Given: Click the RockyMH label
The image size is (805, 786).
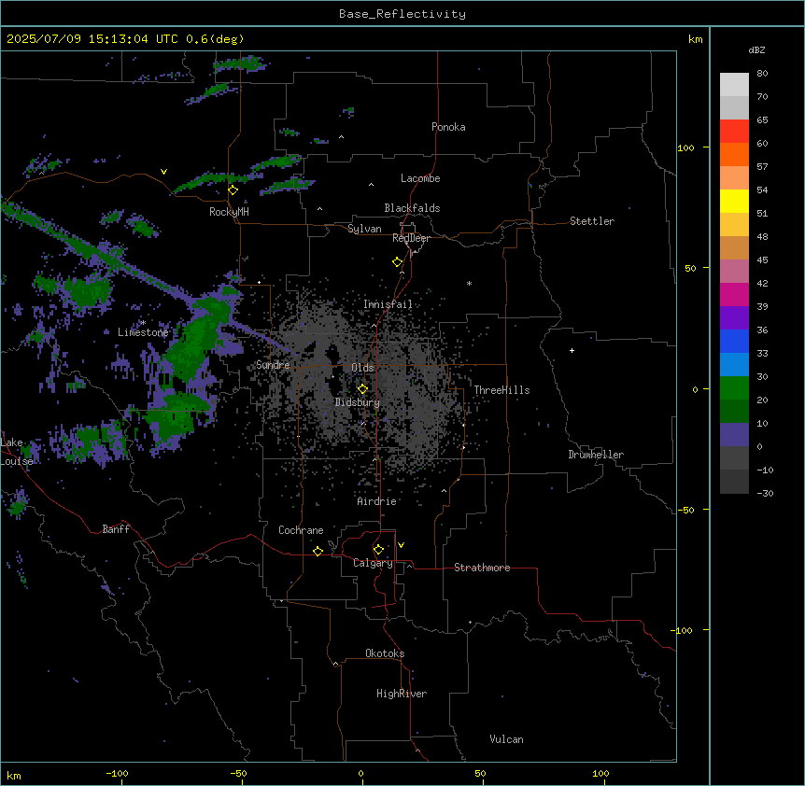Looking at the screenshot, I should pos(229,212).
